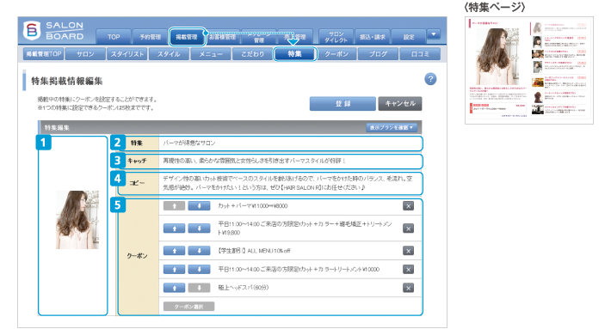Click the 特集 name field パーマが得意なサロン
611x329 pixels.
point(290,143)
